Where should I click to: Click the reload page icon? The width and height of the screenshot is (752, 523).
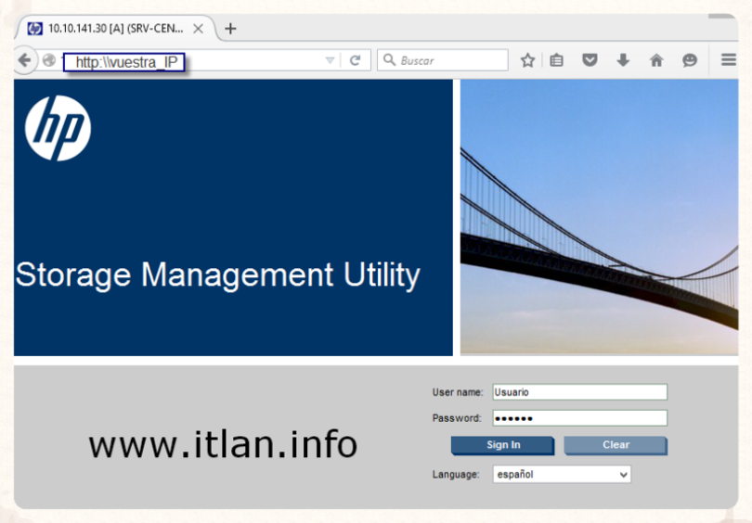point(355,60)
